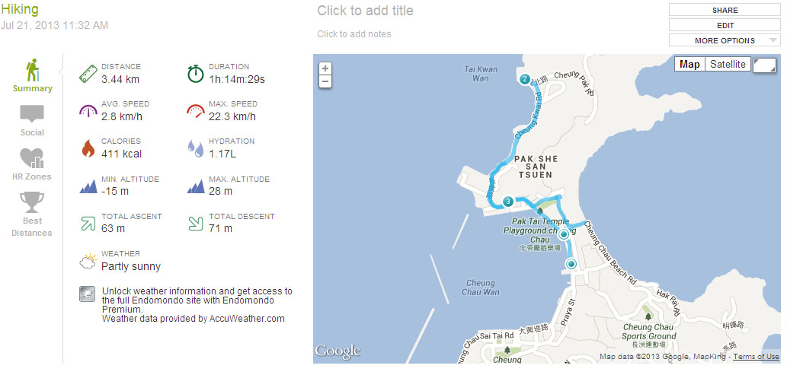Open the Terms of Use link
The image size is (787, 375).
click(756, 357)
